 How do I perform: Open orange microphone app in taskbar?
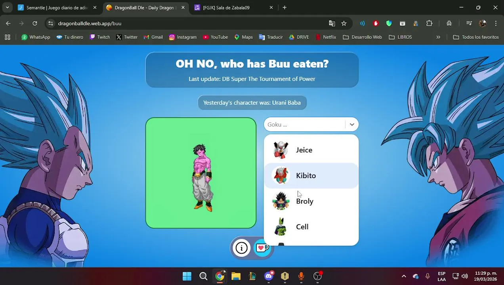302,276
